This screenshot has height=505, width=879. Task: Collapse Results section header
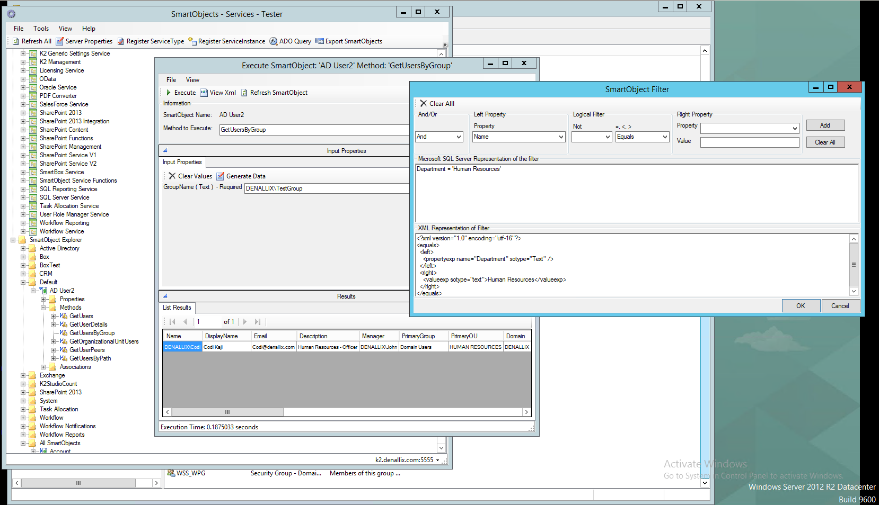coord(165,296)
